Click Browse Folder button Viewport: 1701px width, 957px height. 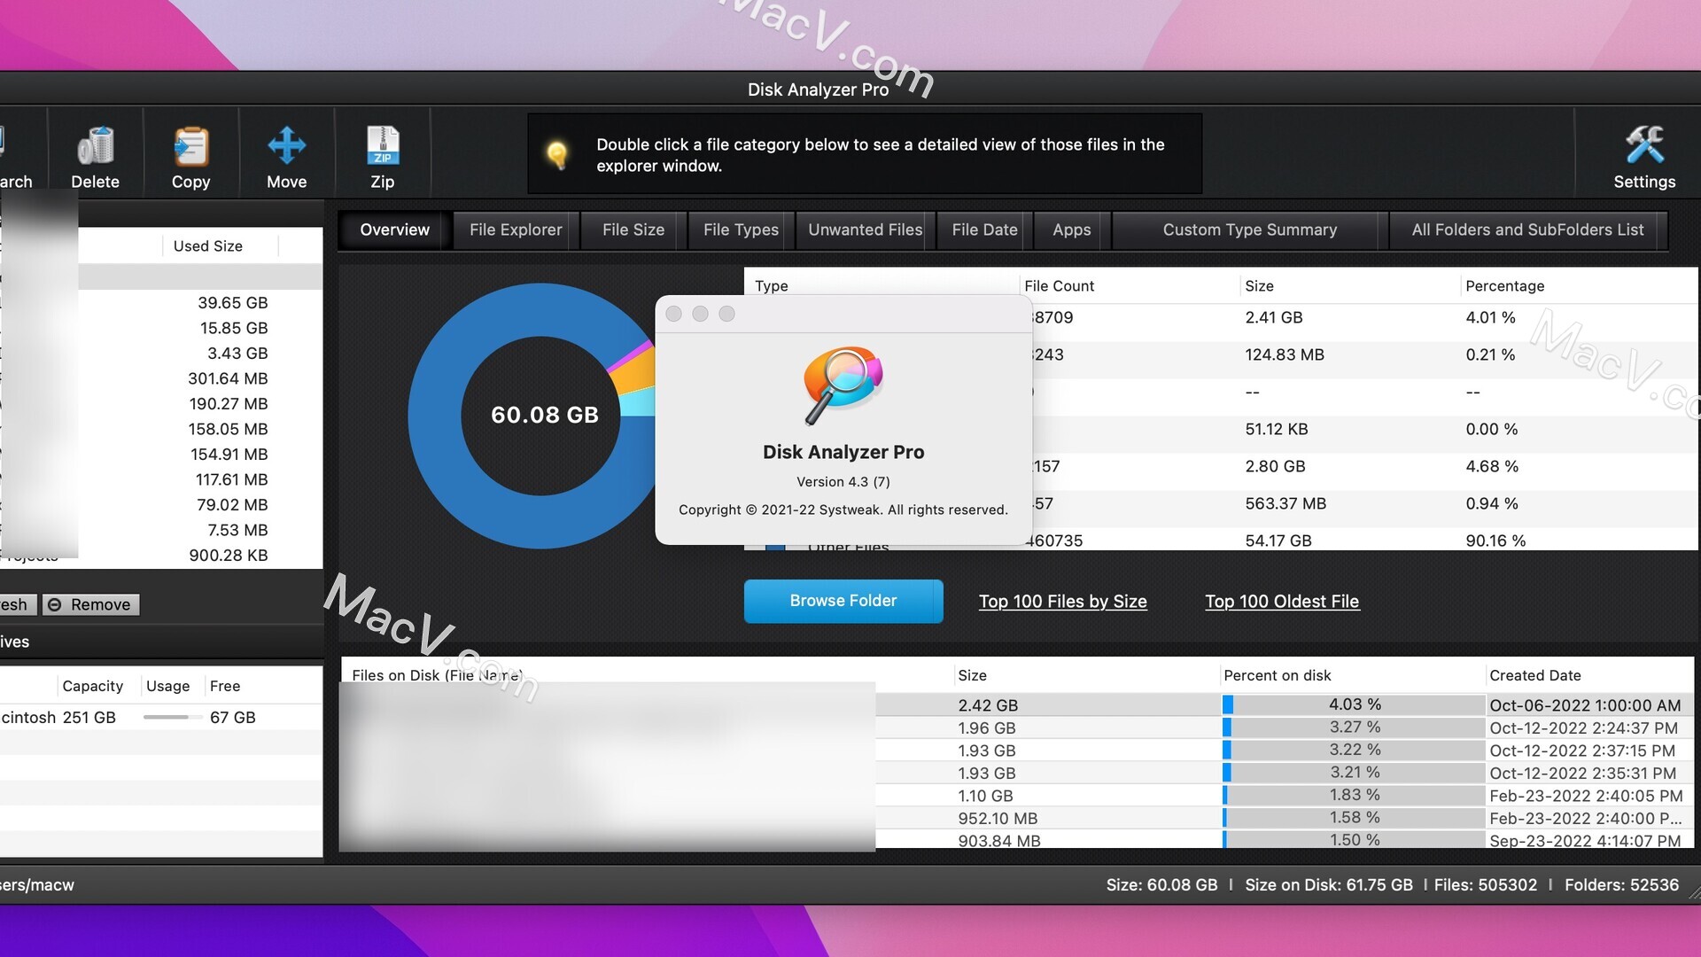click(843, 601)
